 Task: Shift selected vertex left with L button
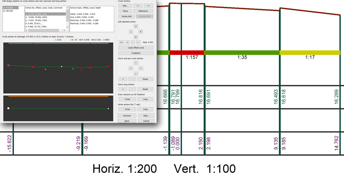pos(130,32)
